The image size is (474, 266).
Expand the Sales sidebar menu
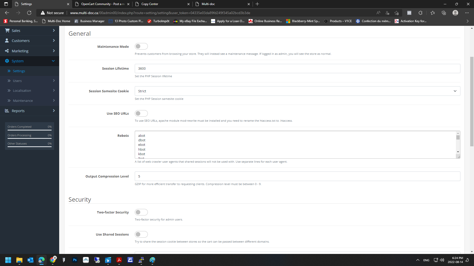[x=29, y=30]
